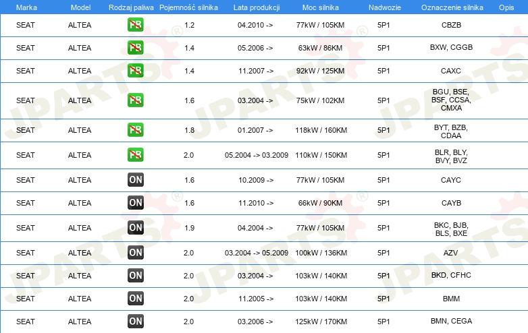Image resolution: width=528 pixels, height=333 pixels.
Task: Click the Pojemność silnika column header
Action: coord(188,7)
